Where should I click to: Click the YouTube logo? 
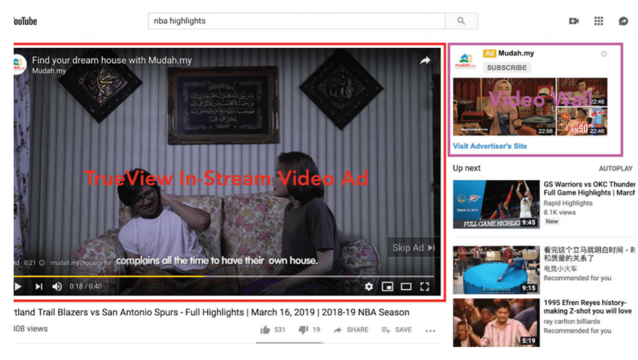click(25, 21)
